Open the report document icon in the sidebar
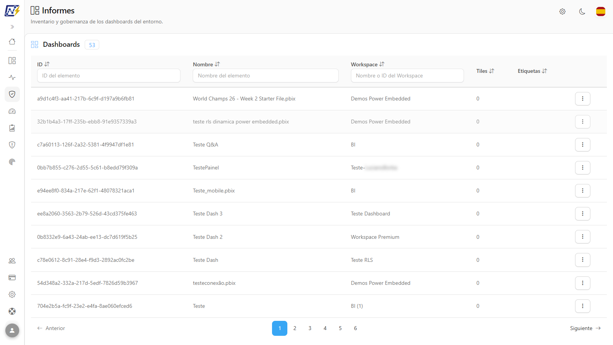Viewport: 613px width, 345px height. [12, 128]
